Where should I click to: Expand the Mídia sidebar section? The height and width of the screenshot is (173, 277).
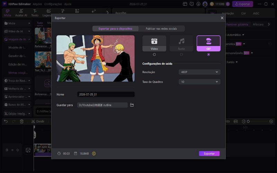click(x=17, y=23)
